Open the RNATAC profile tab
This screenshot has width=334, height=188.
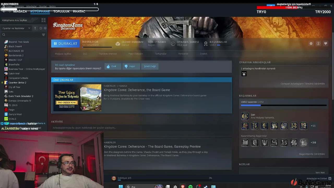click(79, 11)
